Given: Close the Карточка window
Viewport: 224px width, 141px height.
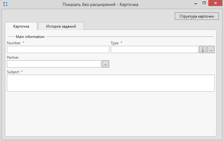Looking at the screenshot, I should tap(216, 3).
